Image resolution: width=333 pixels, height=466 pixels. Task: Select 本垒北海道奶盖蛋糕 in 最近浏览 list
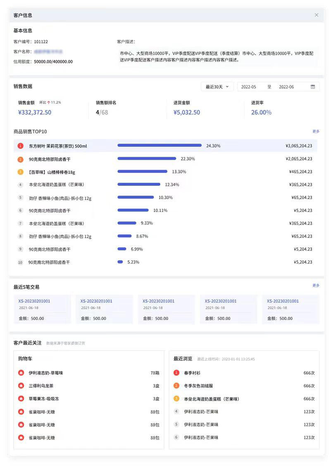(x=212, y=399)
